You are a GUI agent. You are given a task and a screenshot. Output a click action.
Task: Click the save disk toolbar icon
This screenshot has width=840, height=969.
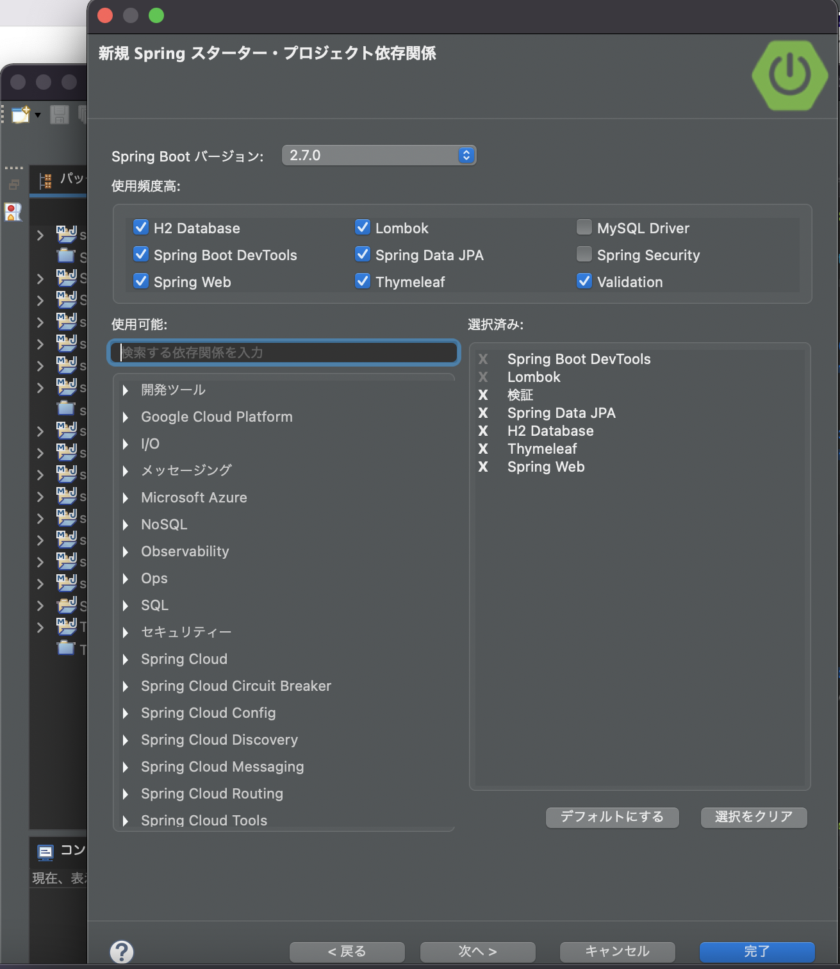pyautogui.click(x=60, y=115)
